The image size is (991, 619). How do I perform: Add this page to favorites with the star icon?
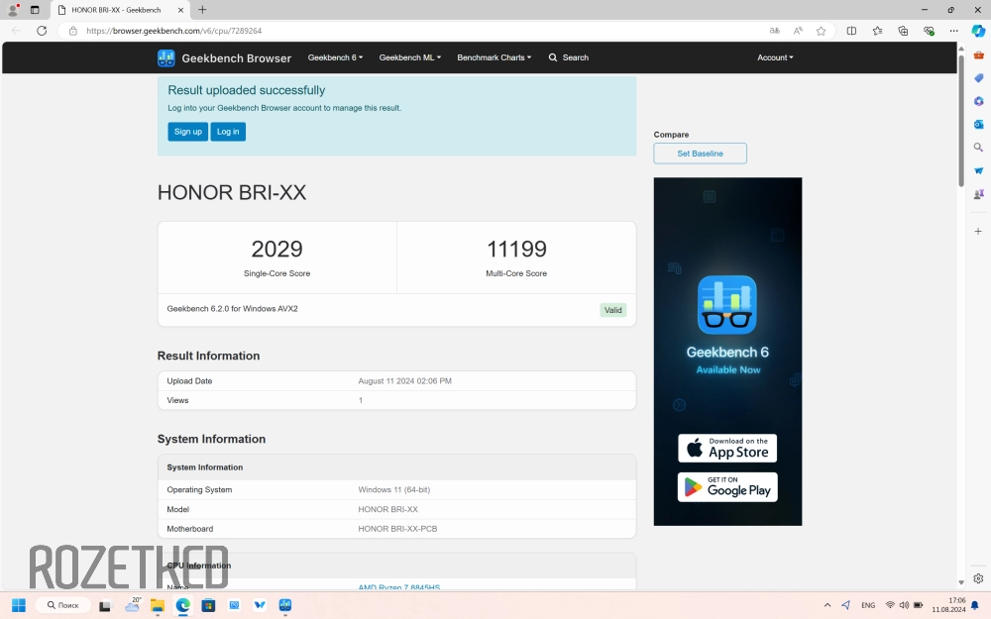click(x=821, y=31)
